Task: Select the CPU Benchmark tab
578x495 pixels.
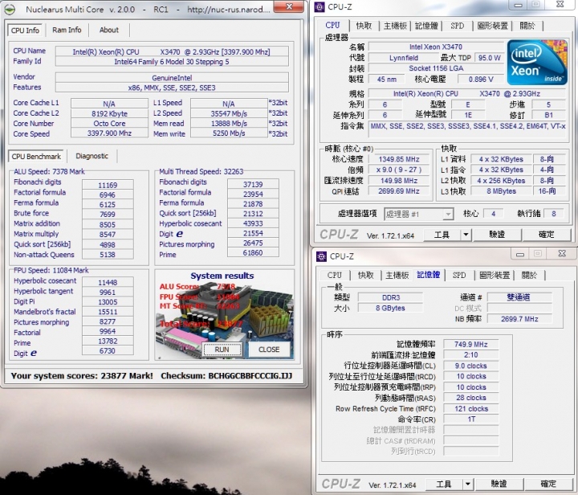Action: coord(36,157)
